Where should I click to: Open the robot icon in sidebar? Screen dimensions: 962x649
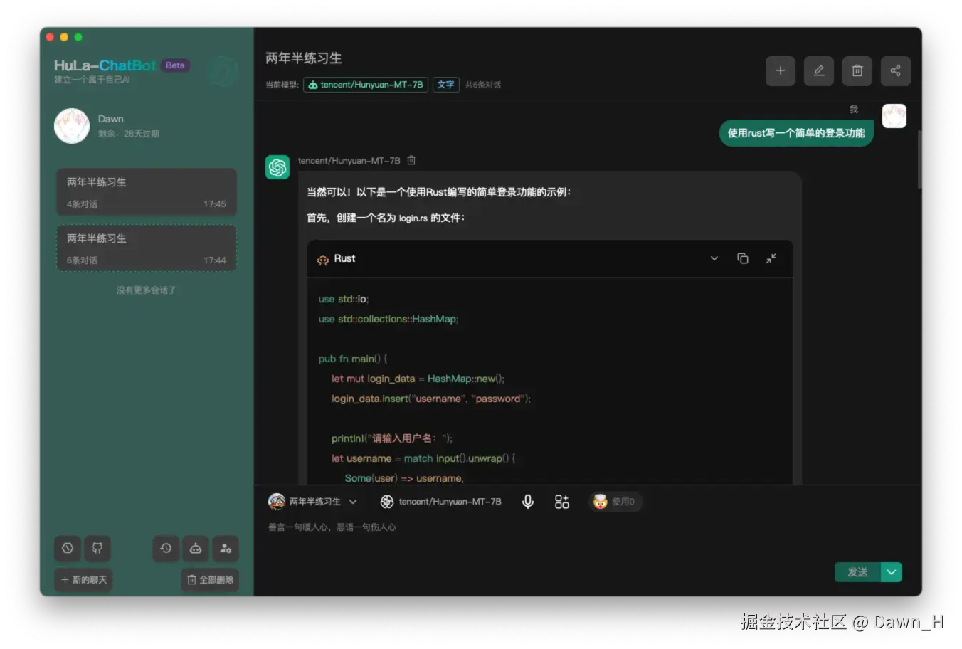coord(196,548)
